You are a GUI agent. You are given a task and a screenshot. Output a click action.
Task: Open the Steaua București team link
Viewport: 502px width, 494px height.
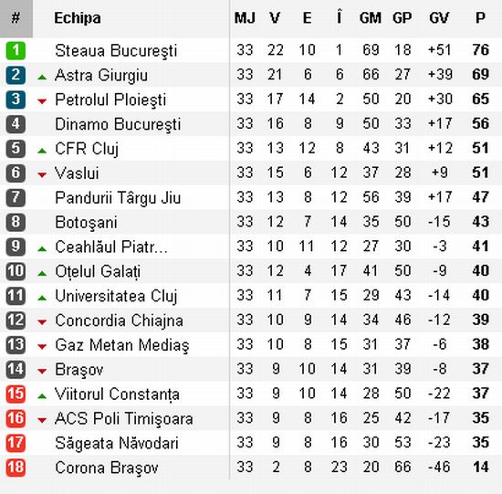click(116, 51)
